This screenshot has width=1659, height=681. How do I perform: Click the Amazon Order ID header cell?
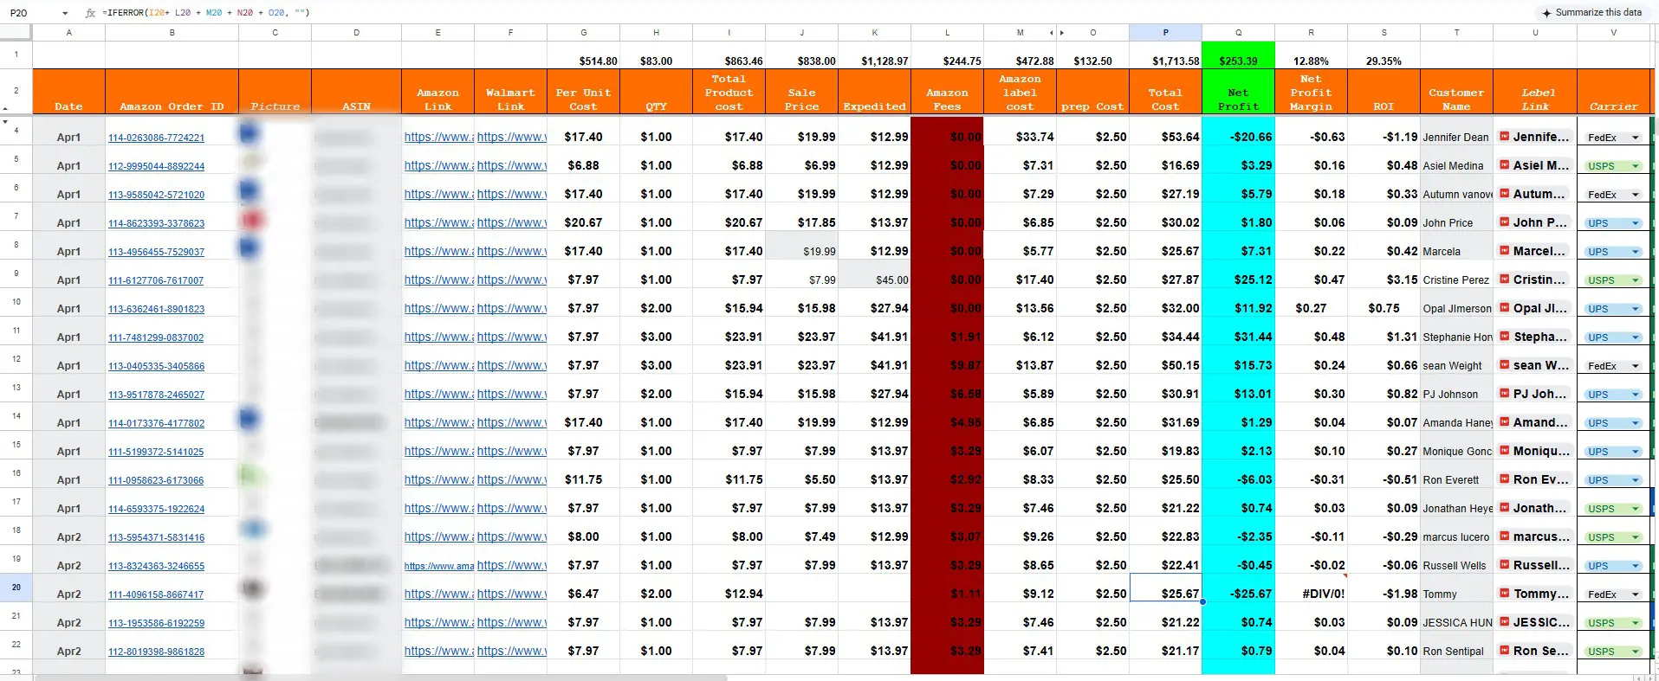point(172,92)
